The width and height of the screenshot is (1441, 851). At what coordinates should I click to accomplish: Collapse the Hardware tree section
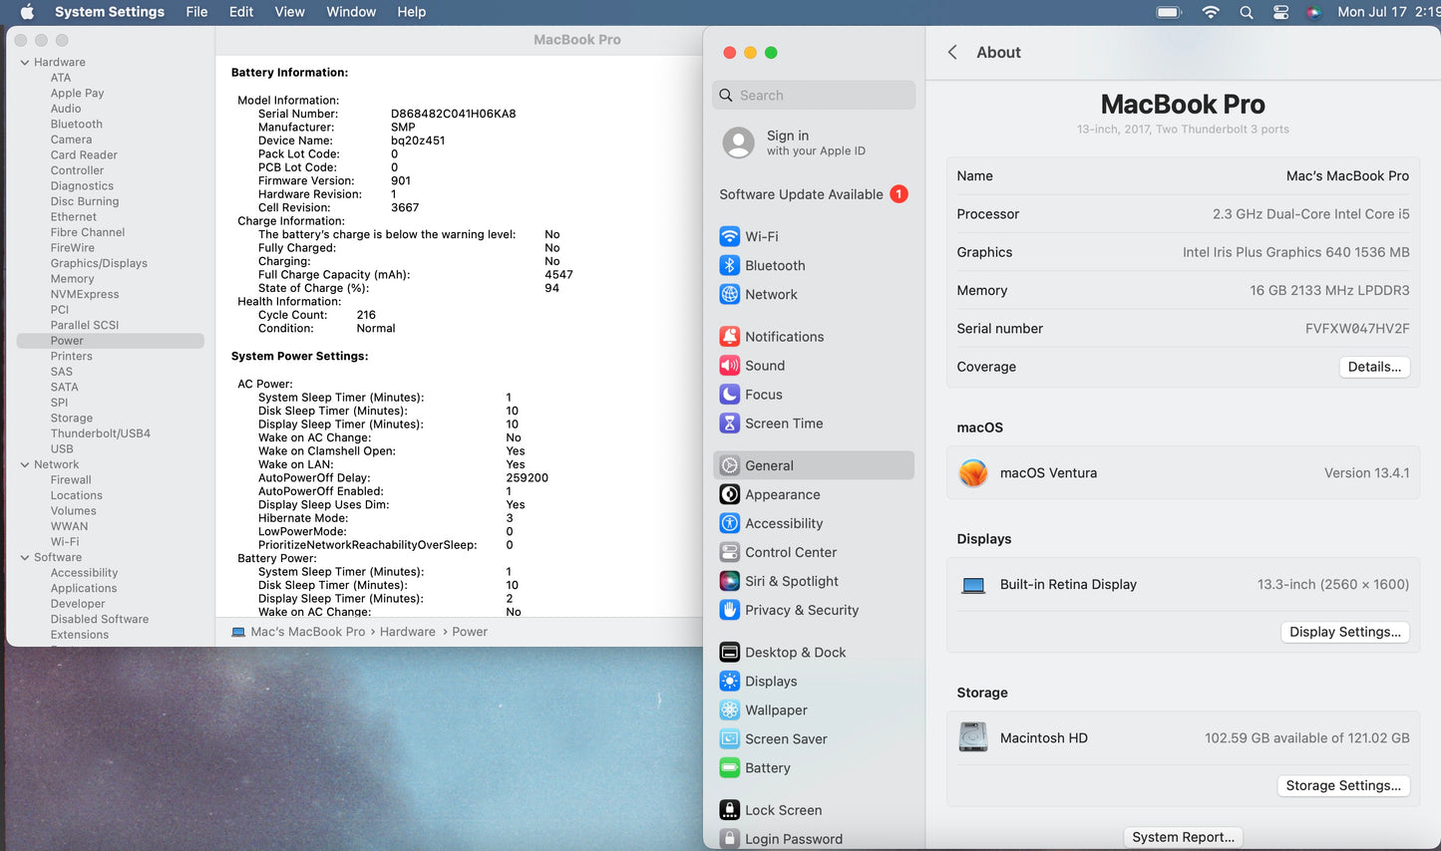(x=25, y=63)
